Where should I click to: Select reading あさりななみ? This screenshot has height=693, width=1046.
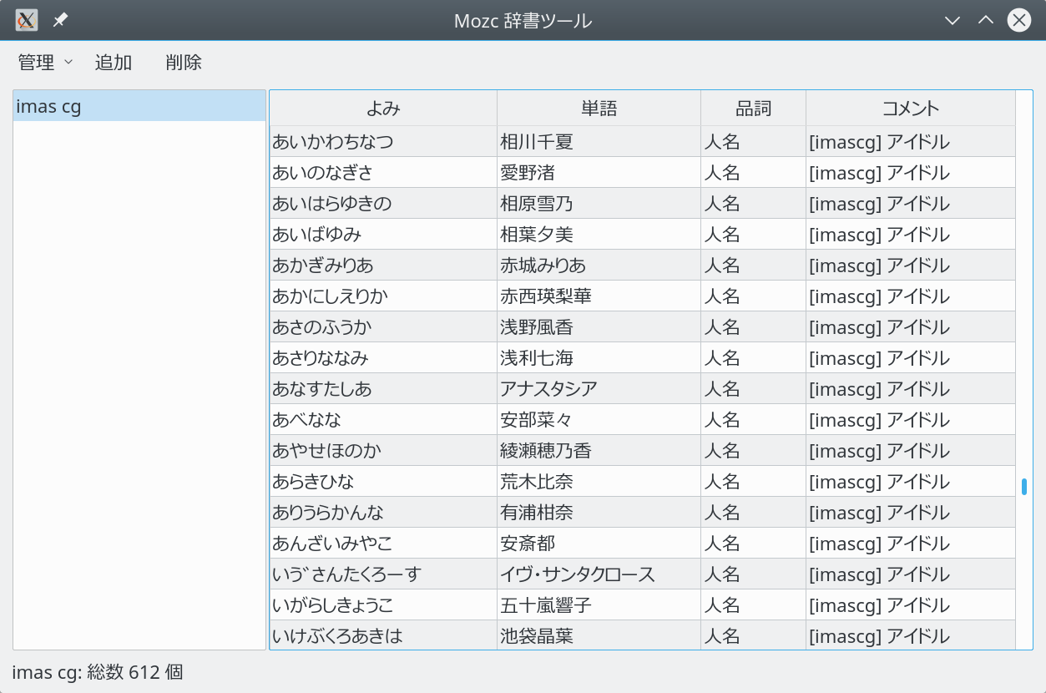[x=383, y=358]
